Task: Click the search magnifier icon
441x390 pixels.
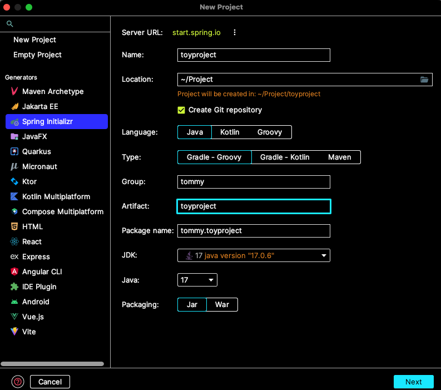Action: (x=10, y=24)
